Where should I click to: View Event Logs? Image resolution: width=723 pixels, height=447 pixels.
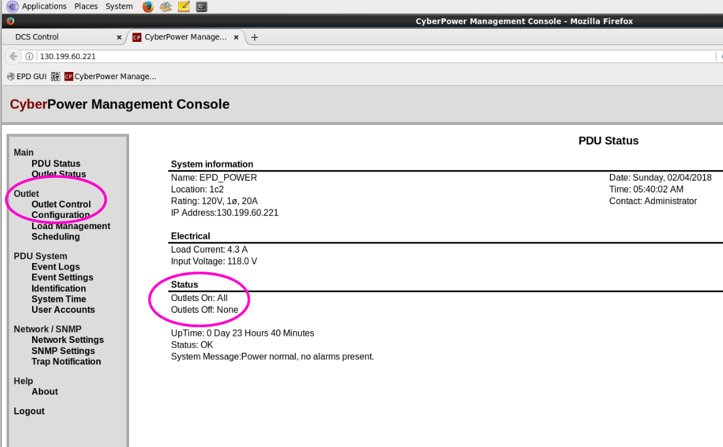click(55, 267)
